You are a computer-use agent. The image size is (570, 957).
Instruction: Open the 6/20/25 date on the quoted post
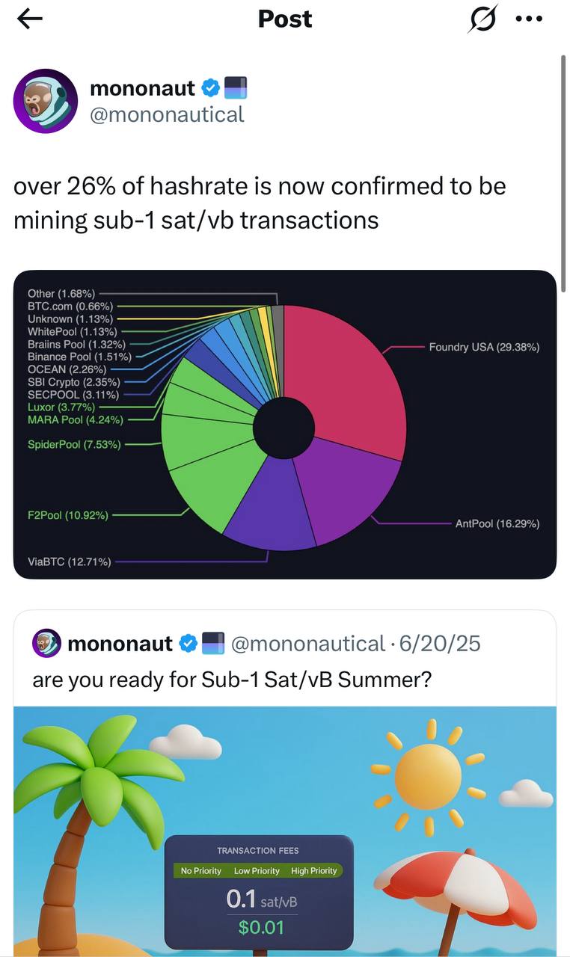coord(440,643)
